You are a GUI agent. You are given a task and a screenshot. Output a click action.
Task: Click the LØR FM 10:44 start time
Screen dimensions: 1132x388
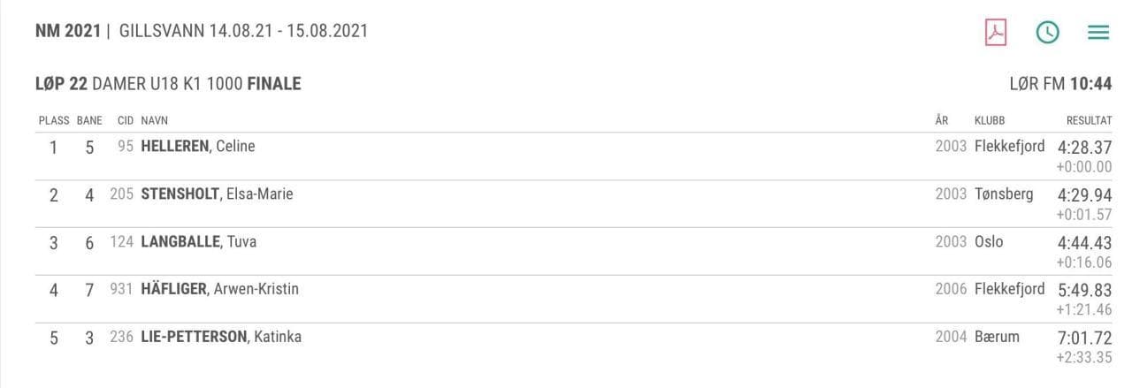pos(1059,84)
